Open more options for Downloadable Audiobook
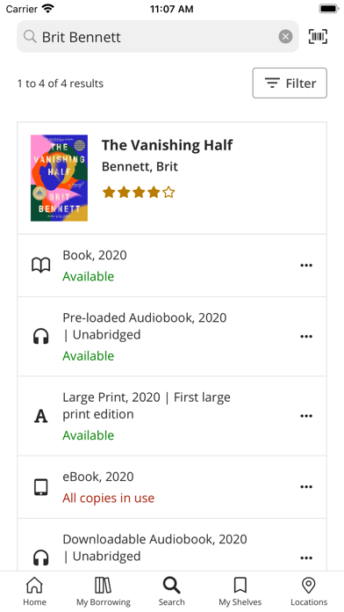The image size is (344, 612). tap(306, 557)
